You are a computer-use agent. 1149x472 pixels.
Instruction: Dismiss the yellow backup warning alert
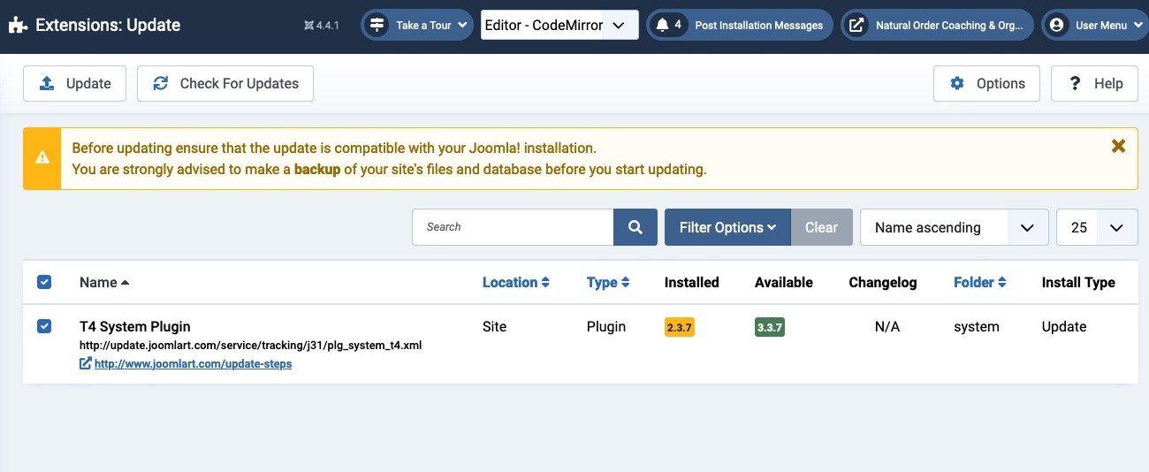coord(1118,147)
